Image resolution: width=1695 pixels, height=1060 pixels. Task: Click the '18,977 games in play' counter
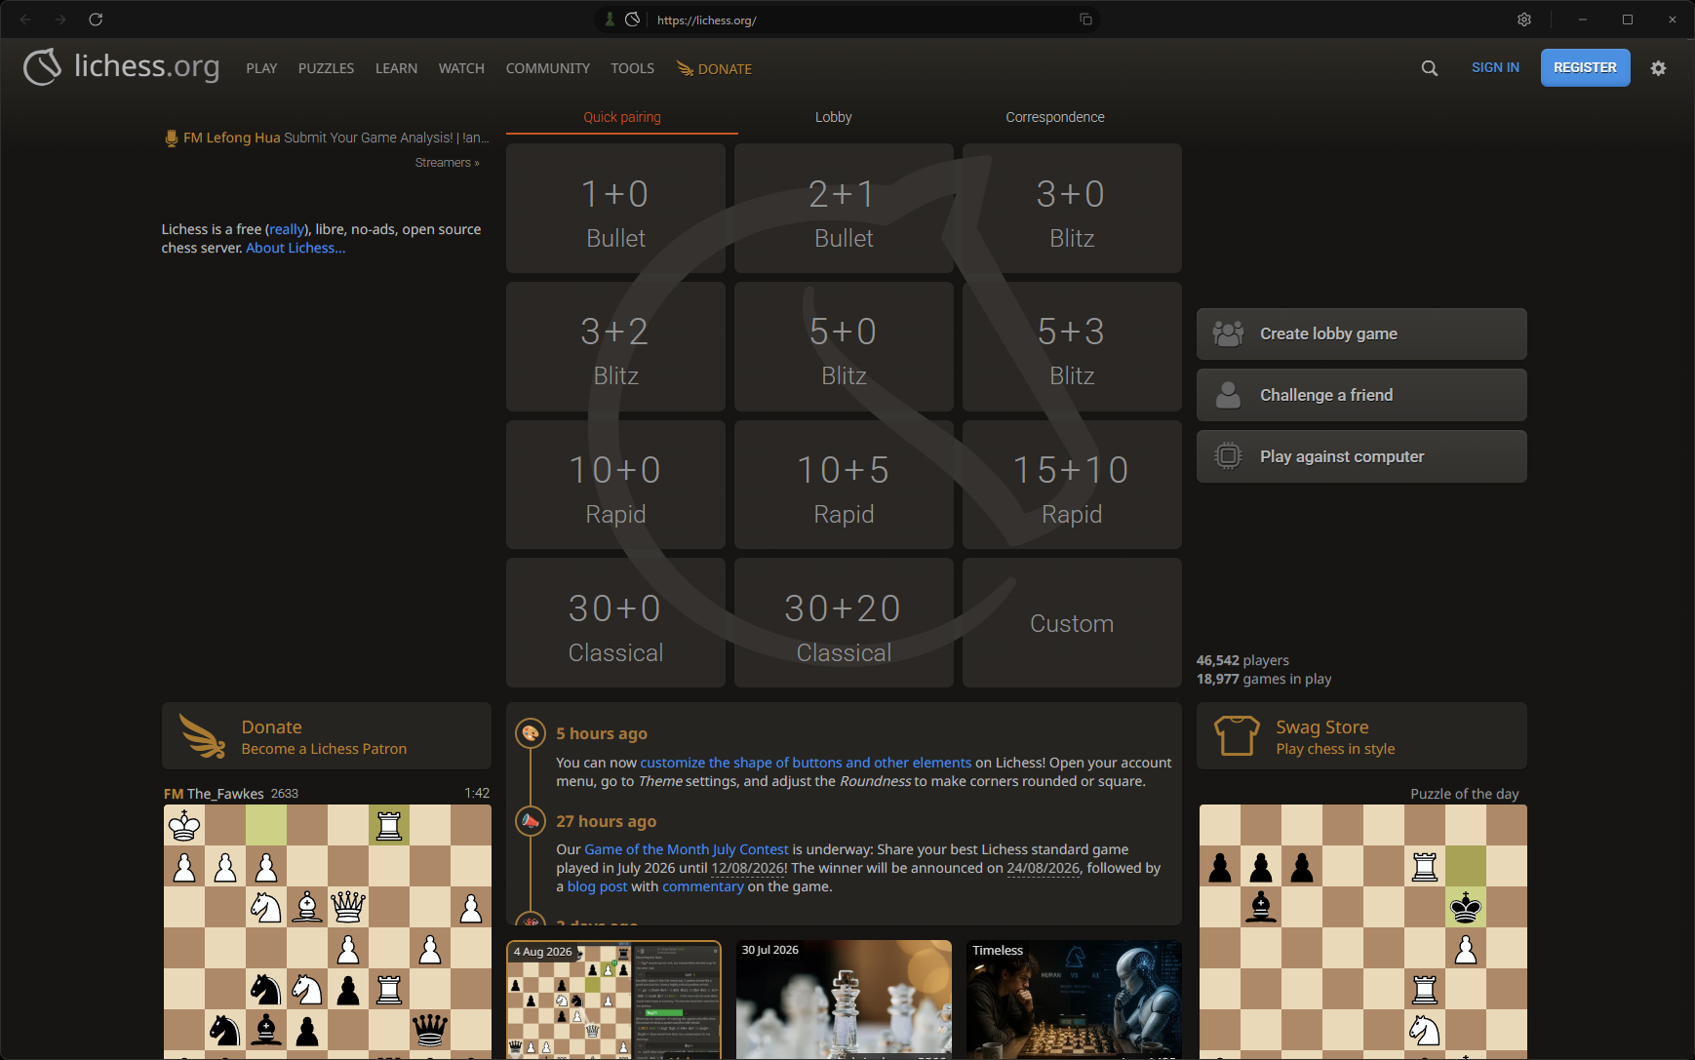click(1264, 679)
